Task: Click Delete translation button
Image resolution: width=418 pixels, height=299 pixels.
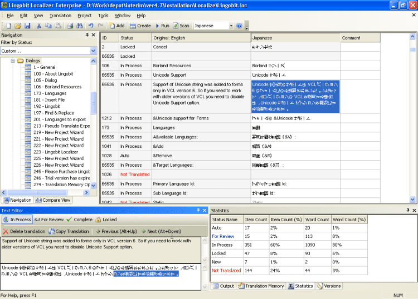Action: point(24,231)
